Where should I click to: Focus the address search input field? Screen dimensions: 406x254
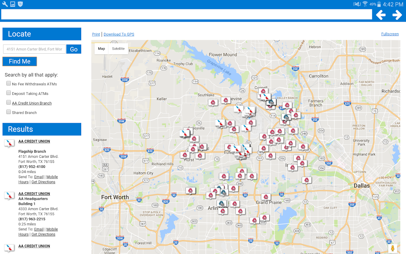coord(34,49)
